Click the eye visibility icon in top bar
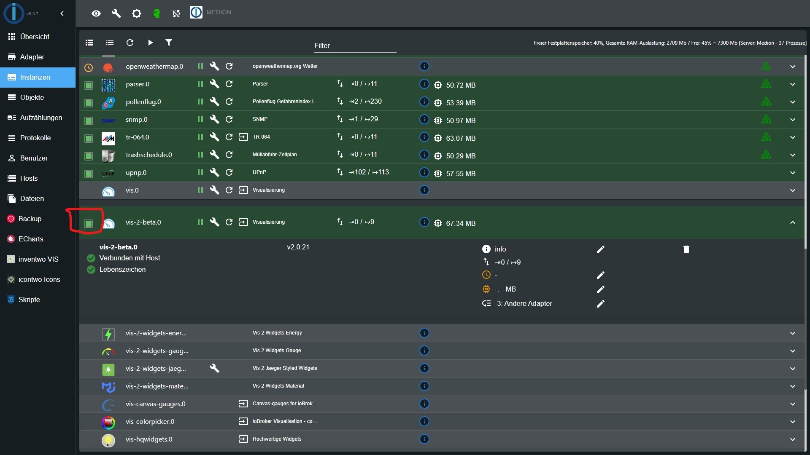This screenshot has width=810, height=455. click(x=96, y=13)
